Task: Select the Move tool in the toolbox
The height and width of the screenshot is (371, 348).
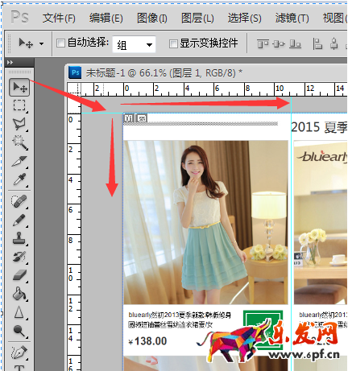Action: (19, 87)
